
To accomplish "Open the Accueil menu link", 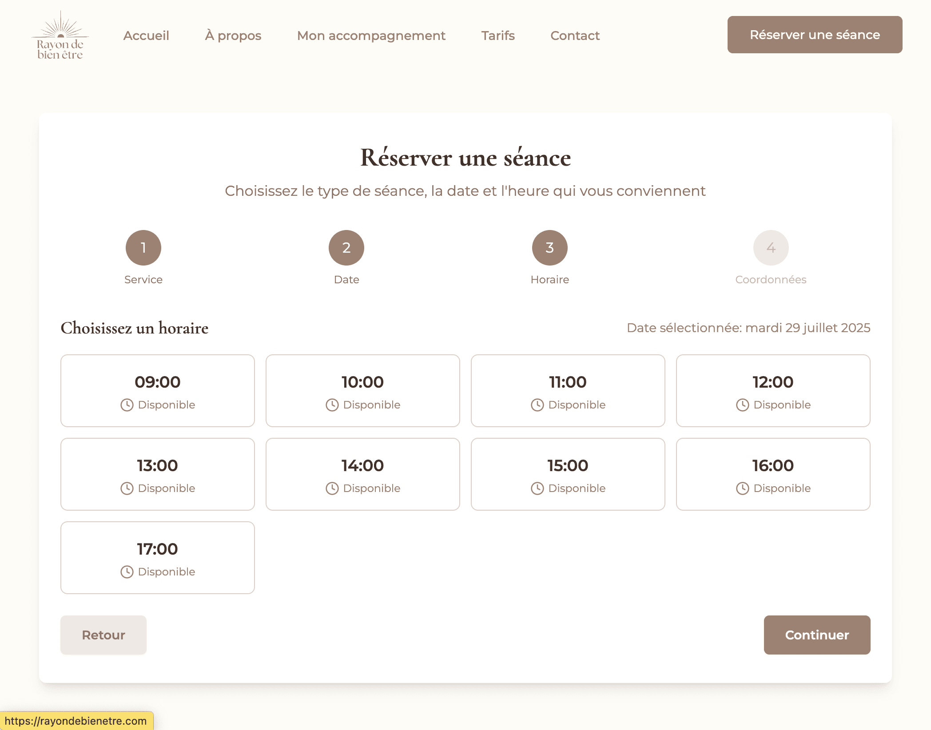I will click(146, 36).
